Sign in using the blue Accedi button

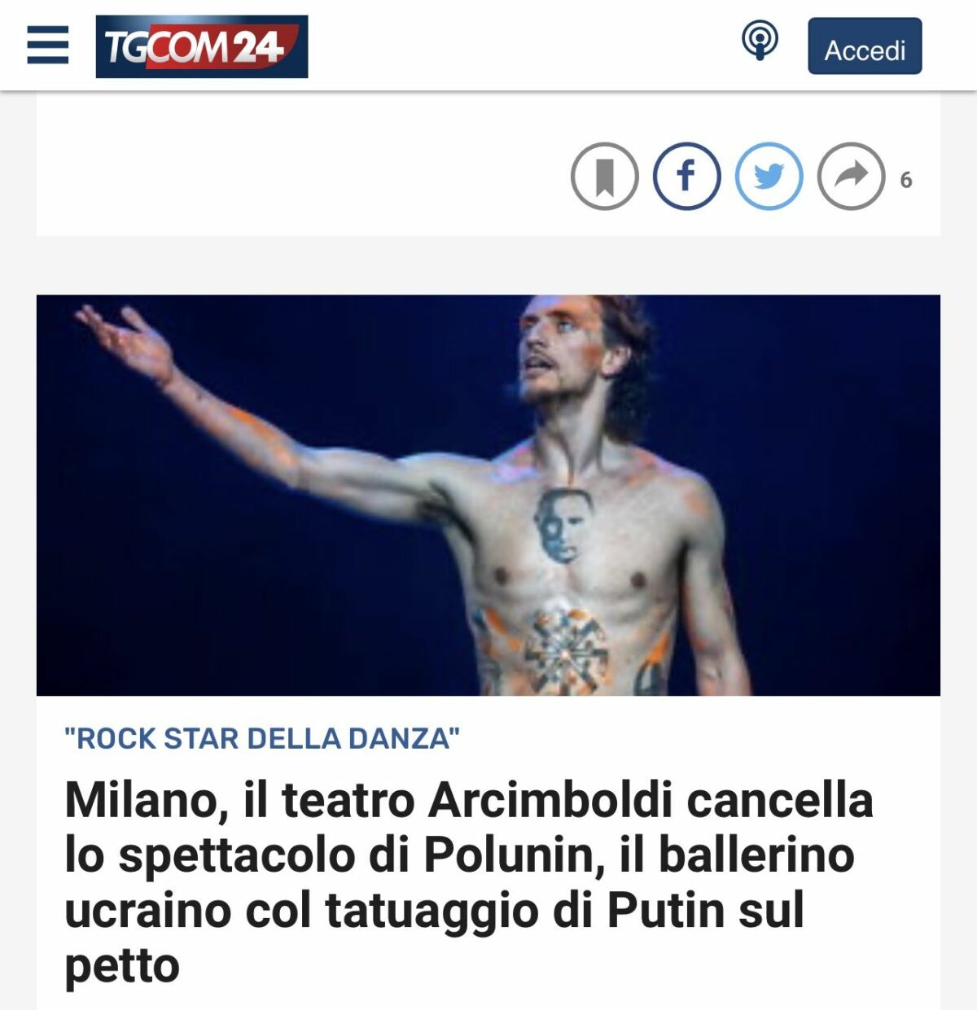tap(865, 46)
